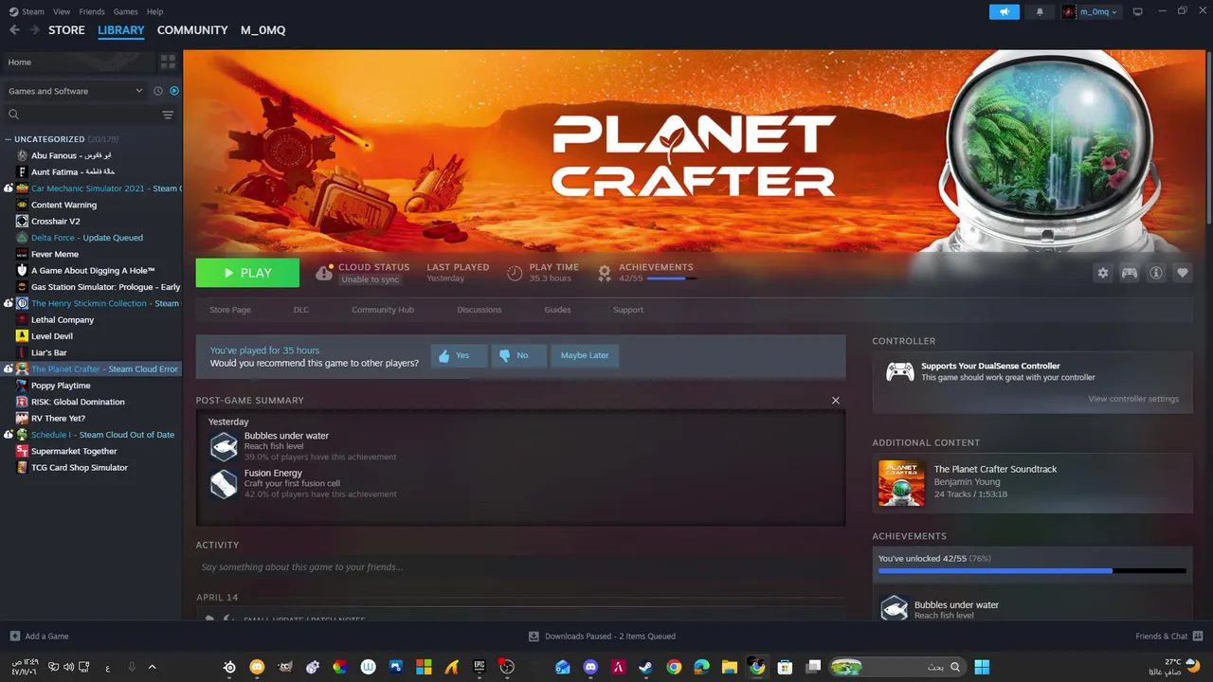
Task: Click the recent activity clock filter icon
Action: (x=158, y=91)
